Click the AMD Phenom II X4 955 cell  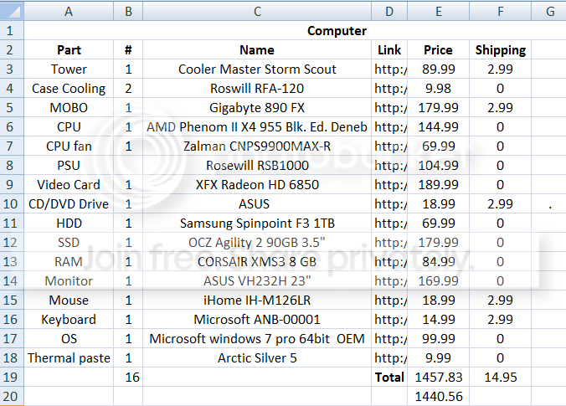[x=257, y=126]
